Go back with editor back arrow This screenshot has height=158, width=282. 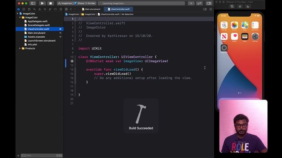pyautogui.click(x=71, y=9)
